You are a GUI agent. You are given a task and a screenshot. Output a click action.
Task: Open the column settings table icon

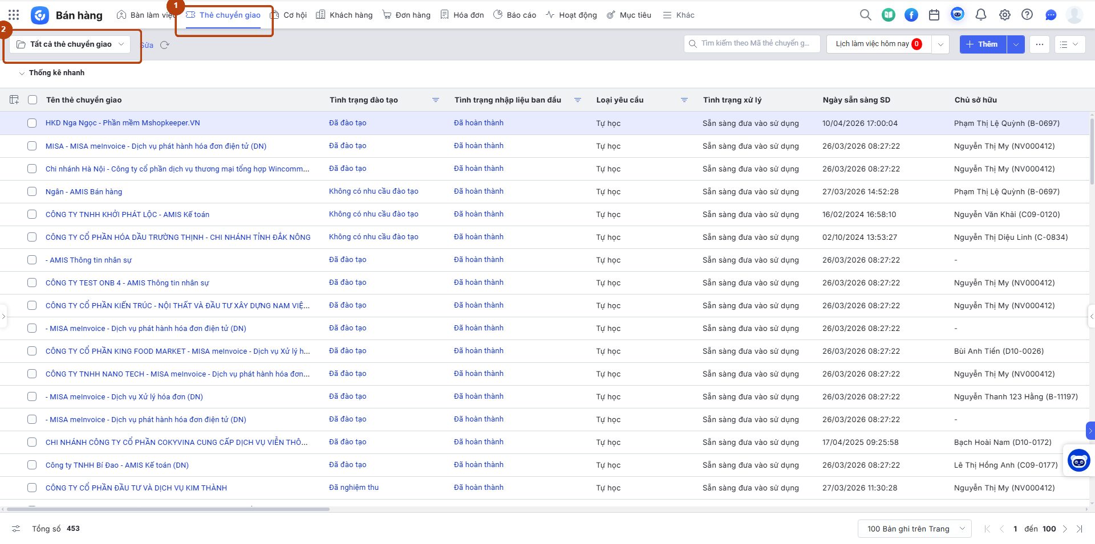click(x=14, y=100)
